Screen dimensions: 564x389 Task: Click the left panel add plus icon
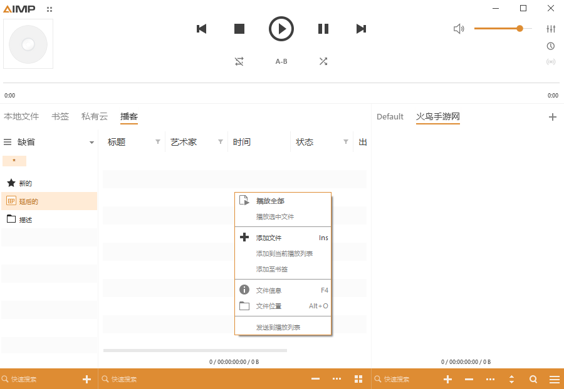pyautogui.click(x=86, y=380)
